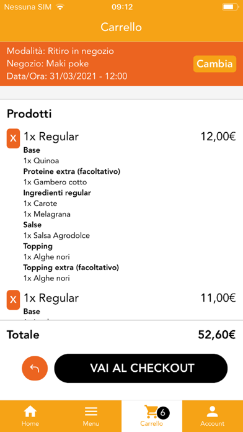
Task: Open the Account person icon
Action: click(212, 412)
